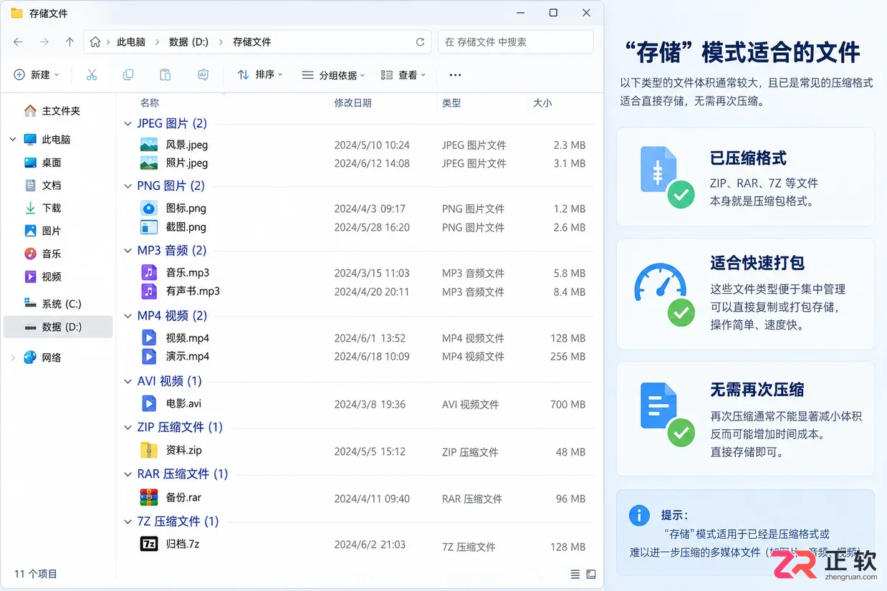Go up one folder level

pyautogui.click(x=69, y=42)
